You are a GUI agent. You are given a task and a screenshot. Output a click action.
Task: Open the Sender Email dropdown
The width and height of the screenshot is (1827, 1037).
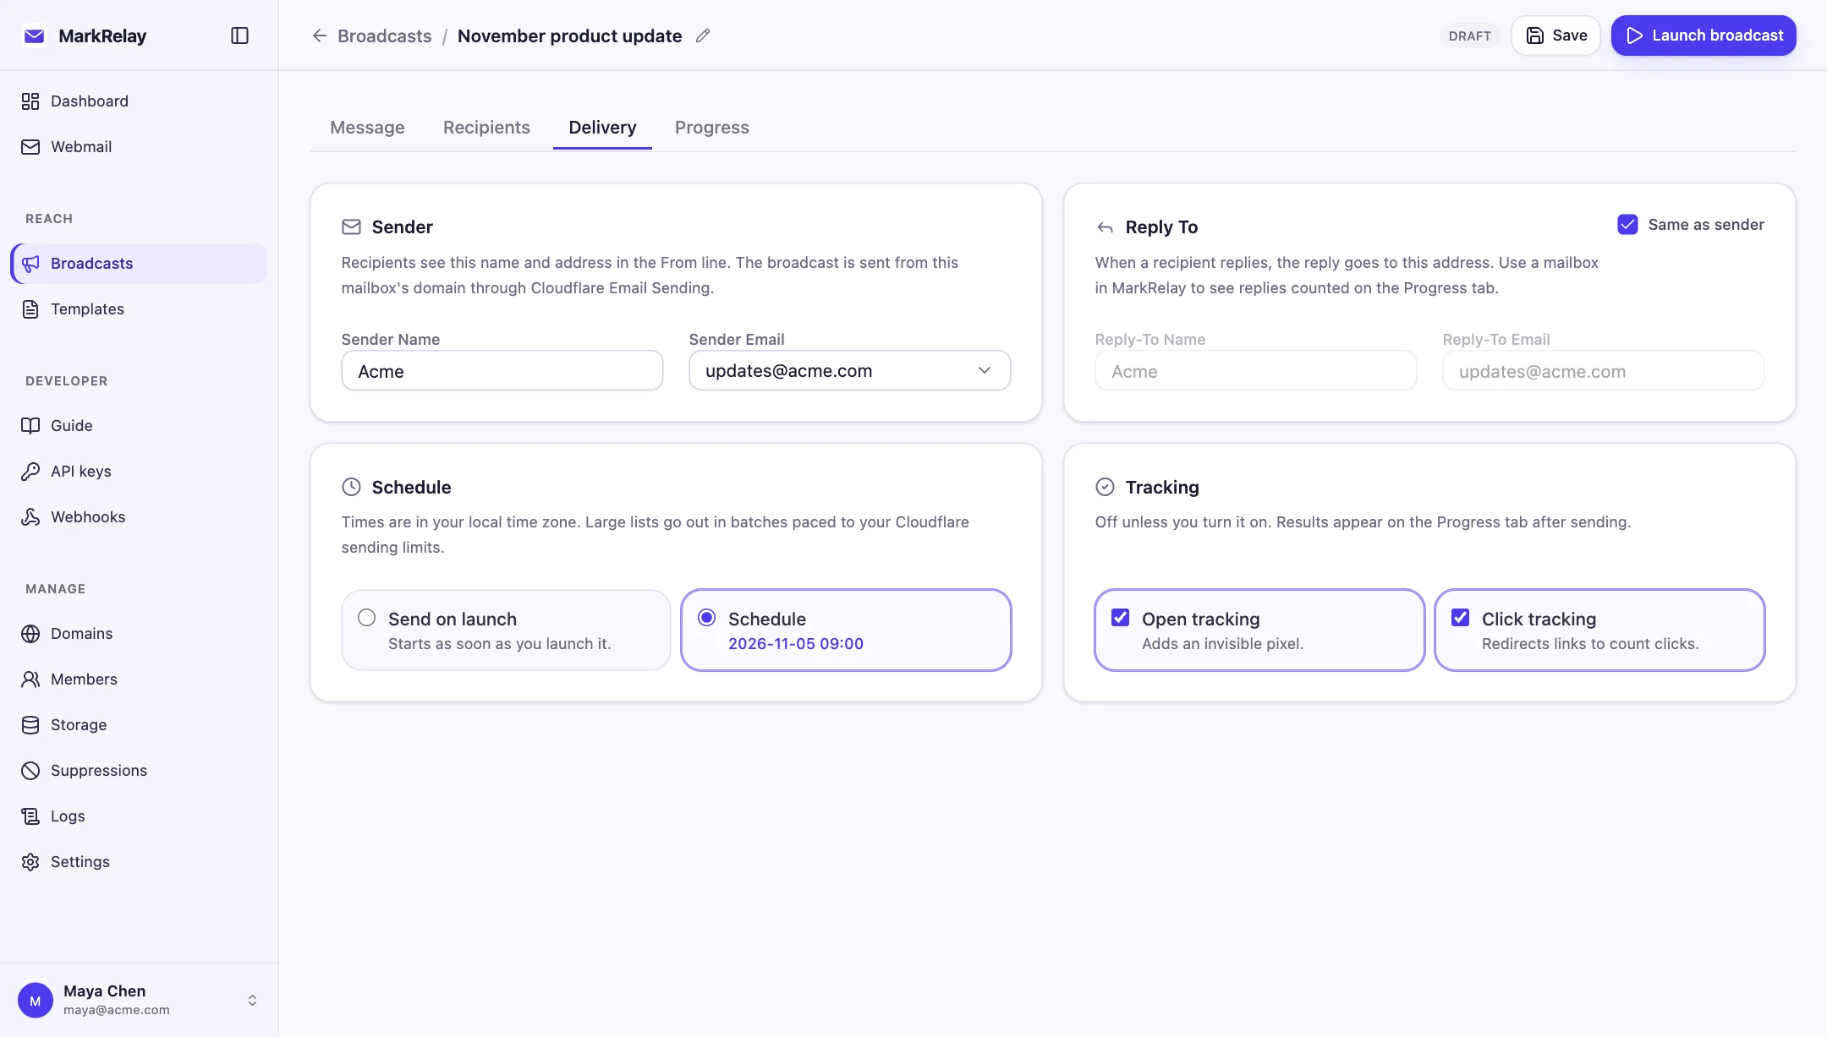pos(849,371)
